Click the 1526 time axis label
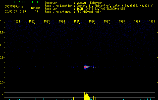 (x=92, y=21)
